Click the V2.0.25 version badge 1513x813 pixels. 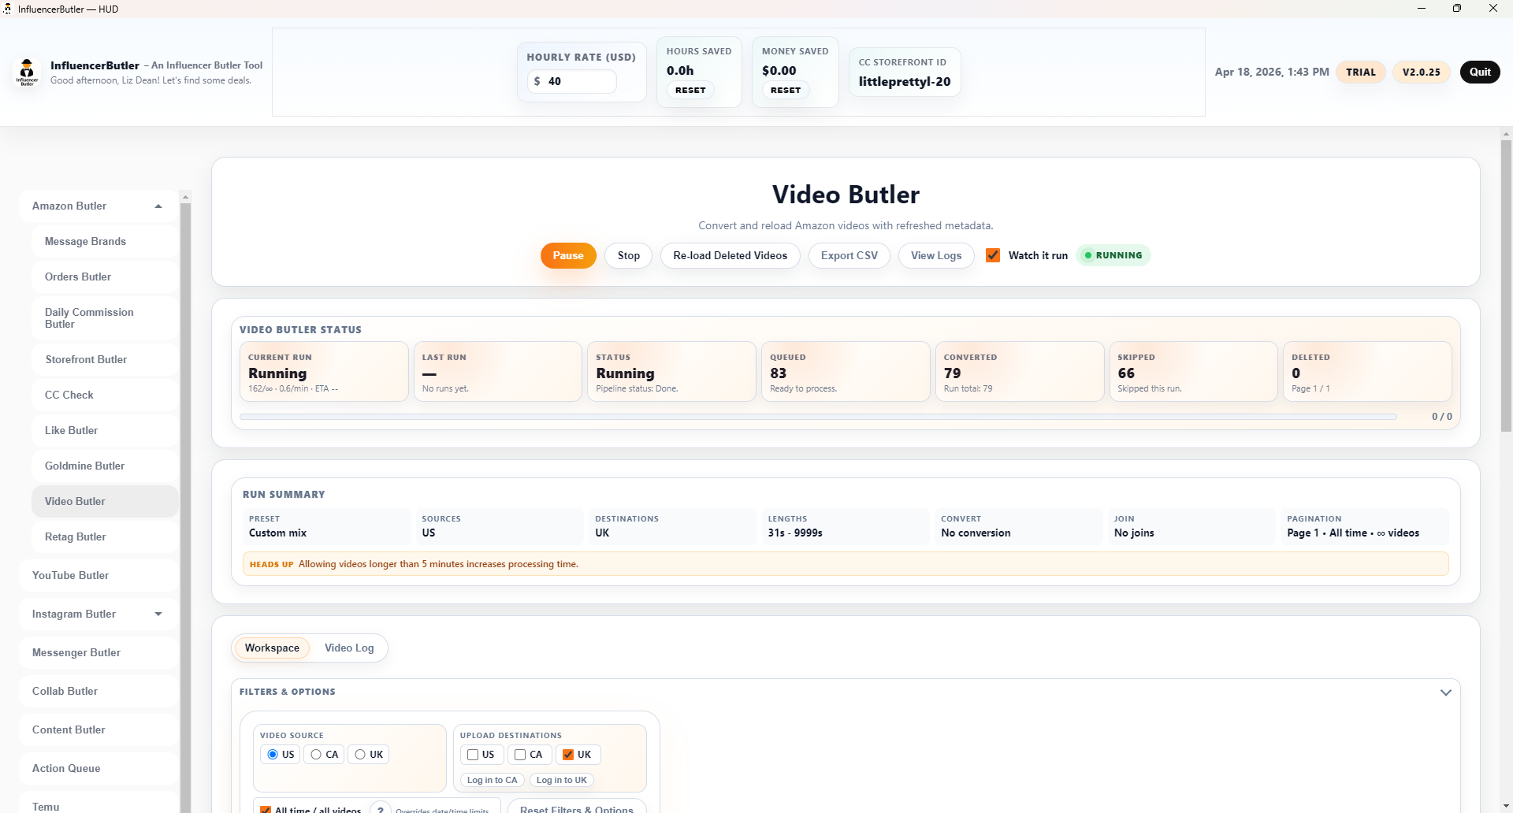click(1421, 72)
